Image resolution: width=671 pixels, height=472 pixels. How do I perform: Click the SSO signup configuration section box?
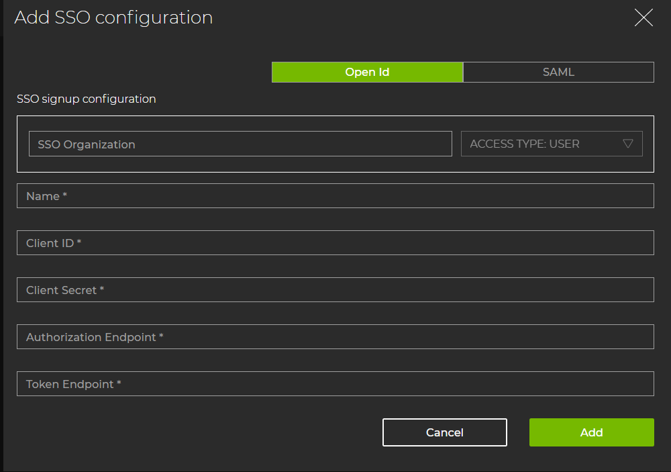click(335, 144)
